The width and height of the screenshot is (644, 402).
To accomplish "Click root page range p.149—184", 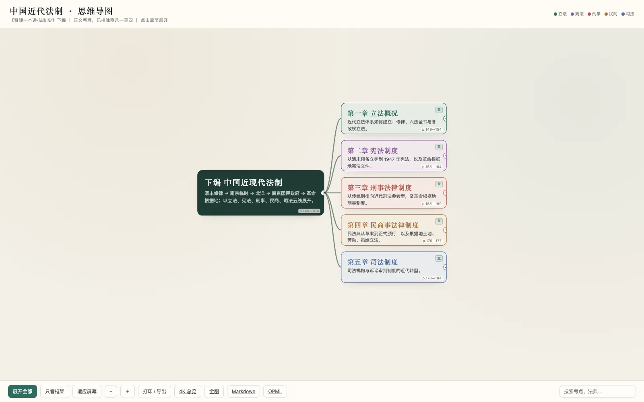I will point(309,211).
